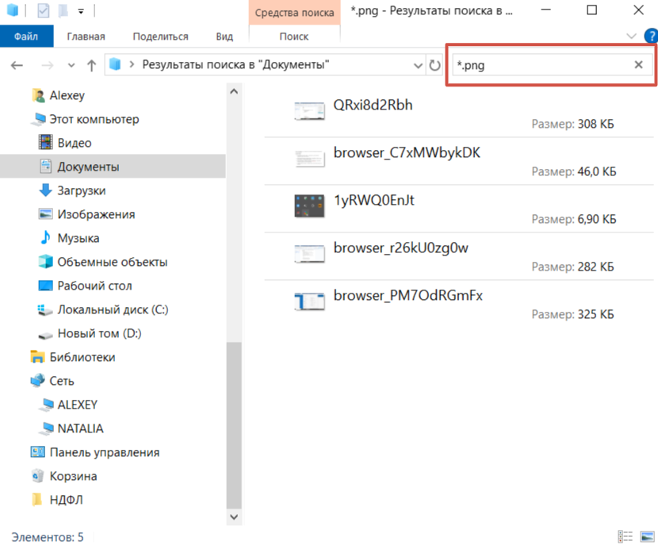
Task: Select Этот компьютер in the tree
Action: pyautogui.click(x=94, y=119)
